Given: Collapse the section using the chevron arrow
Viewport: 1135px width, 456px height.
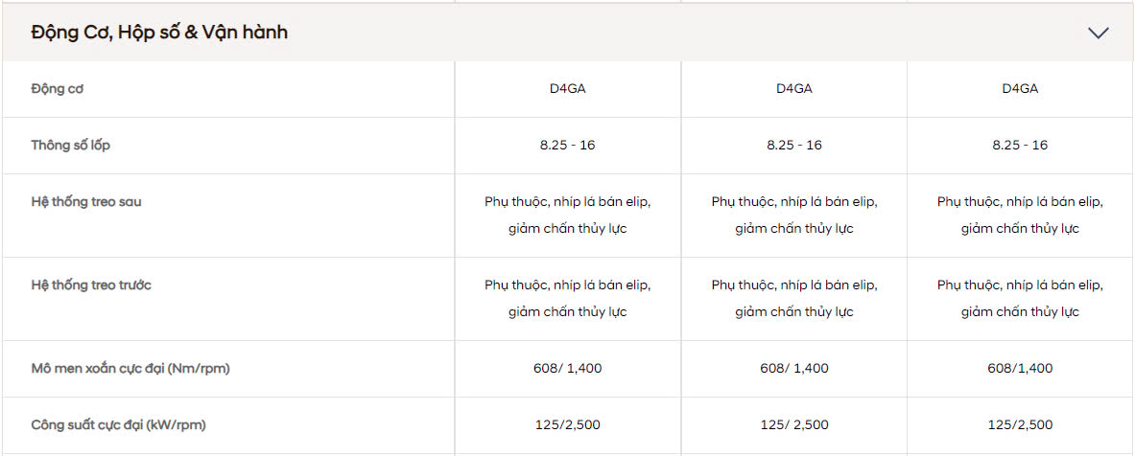Looking at the screenshot, I should (x=1098, y=33).
